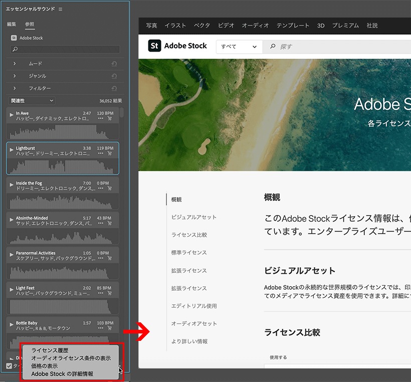Play the Bottle Baby track preview

pyautogui.click(x=11, y=324)
